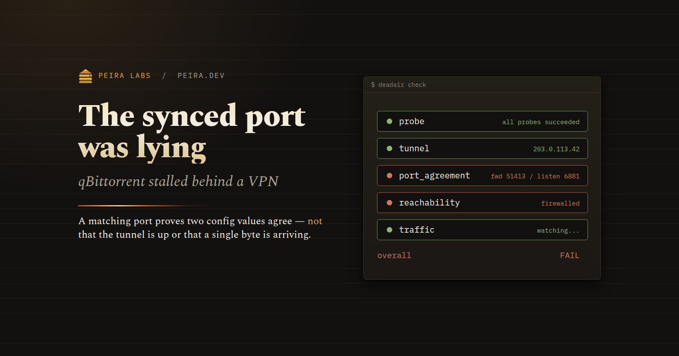The height and width of the screenshot is (356, 679).
Task: Click "fwd 51413 / listen 6881" value
Action: pos(535,176)
